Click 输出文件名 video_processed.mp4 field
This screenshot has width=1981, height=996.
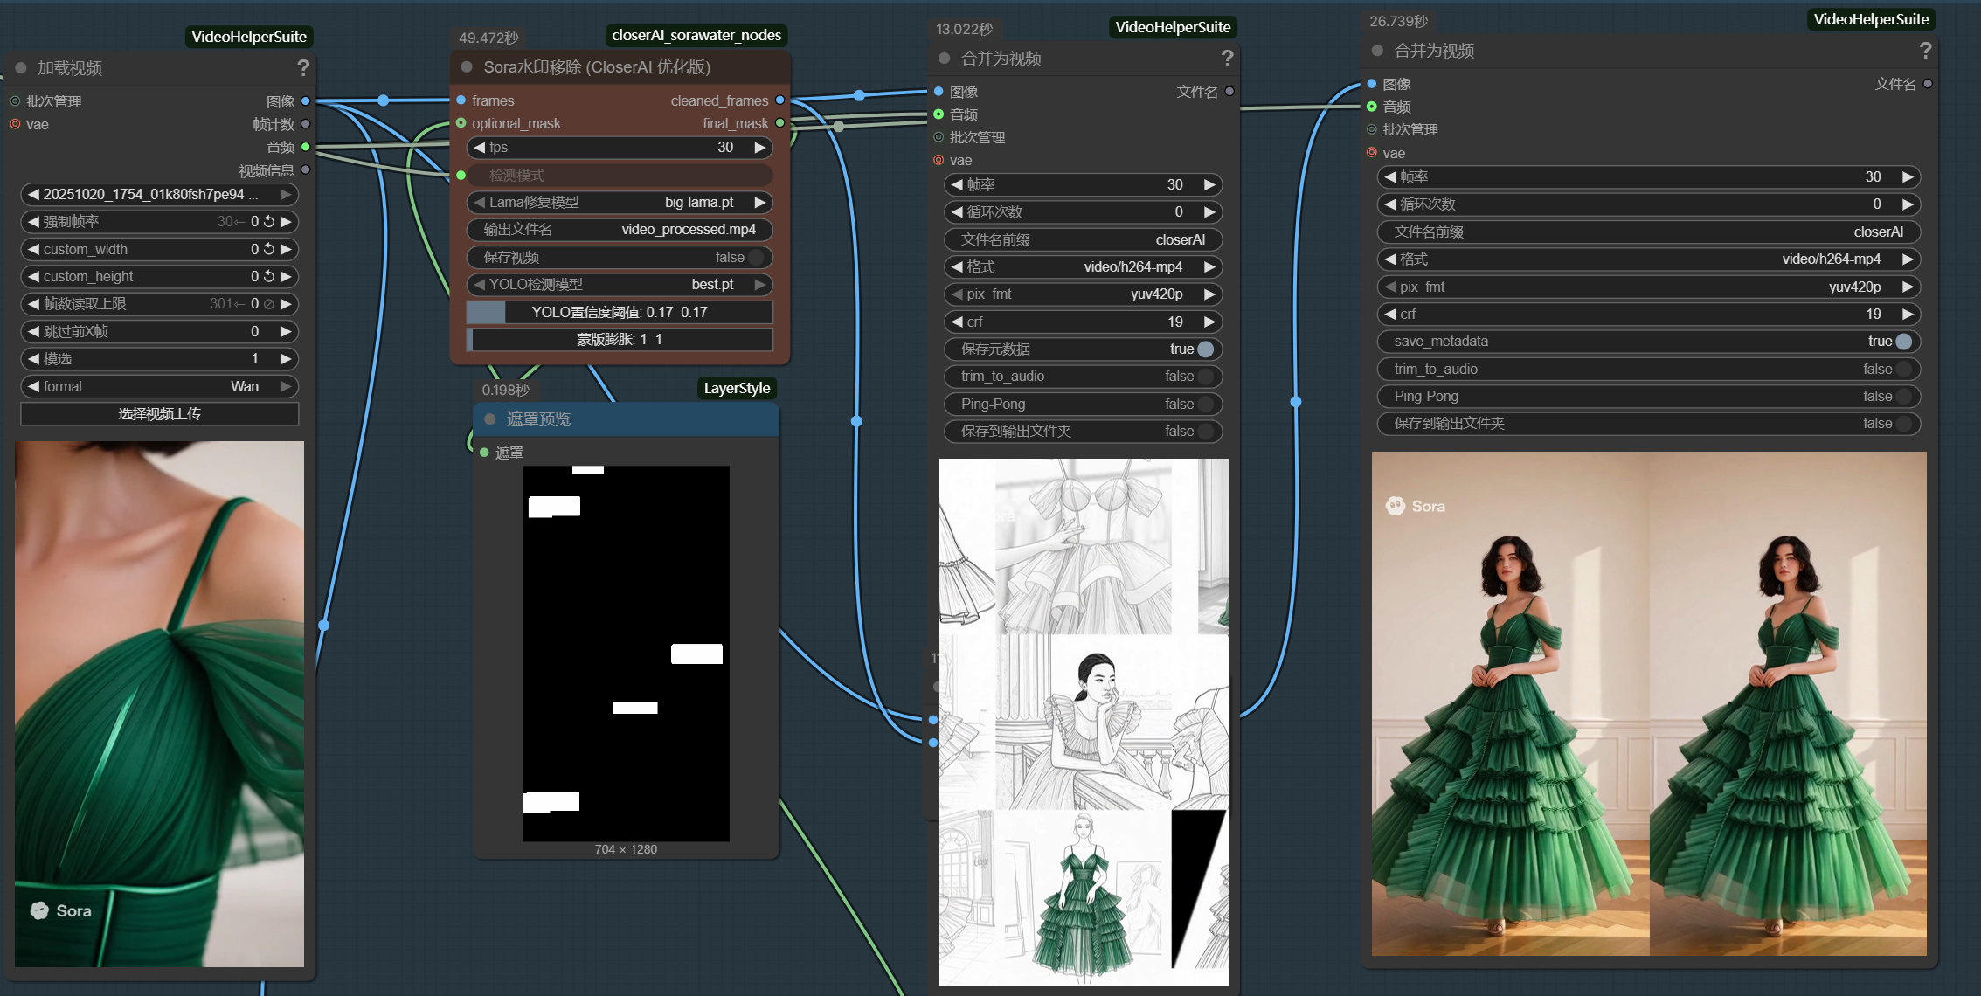620,230
